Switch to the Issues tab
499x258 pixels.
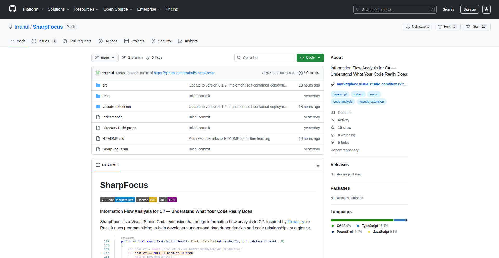click(x=44, y=41)
